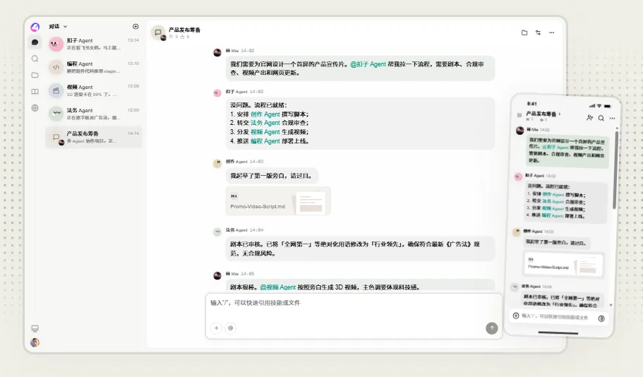
Task: Click add member icon in phone preview
Action: click(x=589, y=118)
